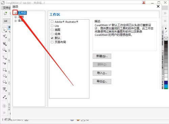Viewport: 169px width, 124px height.
Task: Click the user account icon in title bar
Action: [144, 2]
